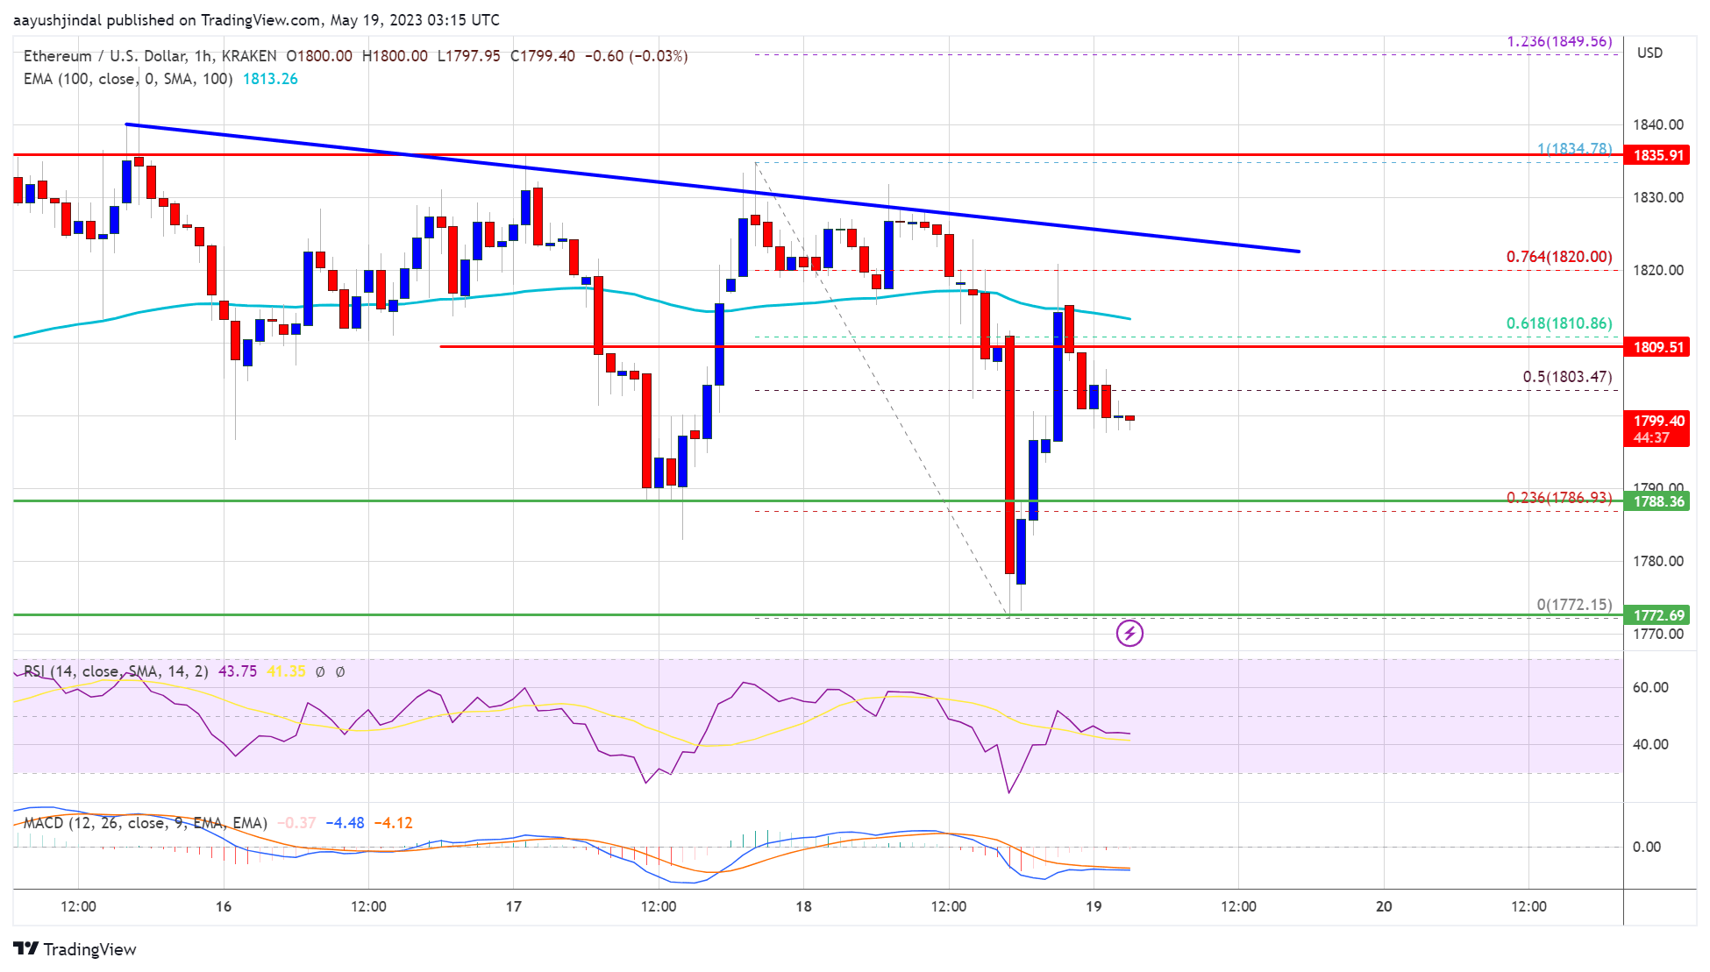The width and height of the screenshot is (1710, 972).
Task: Click the RSI value 43.75
Action: tap(238, 671)
